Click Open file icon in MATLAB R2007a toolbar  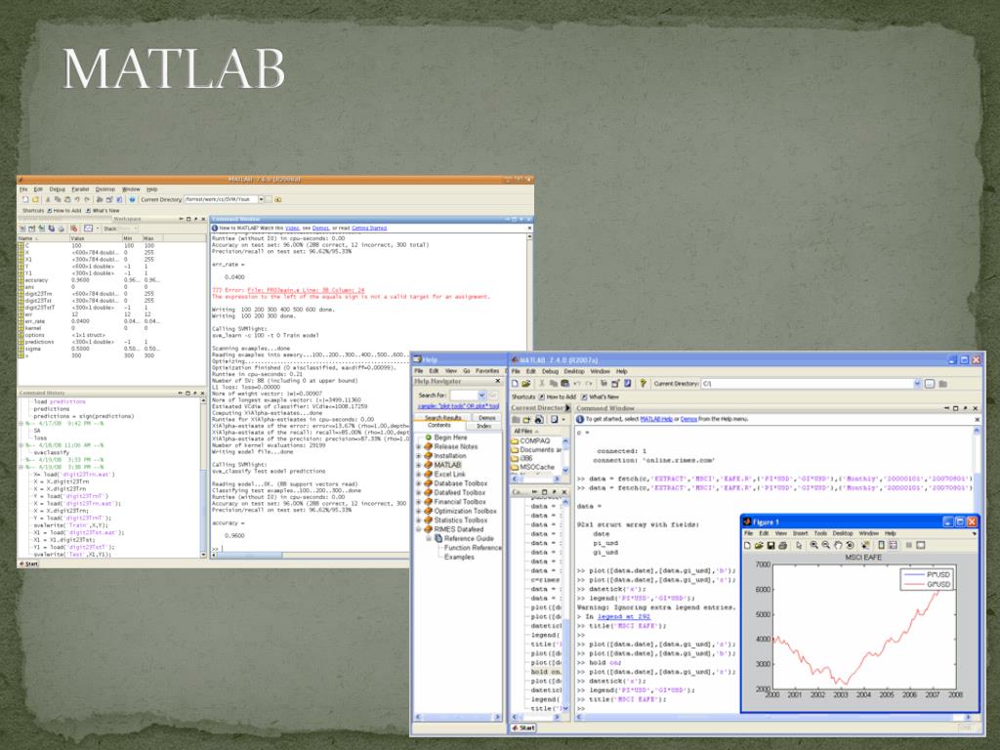[526, 383]
